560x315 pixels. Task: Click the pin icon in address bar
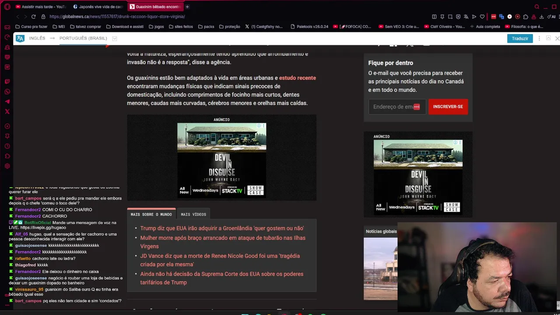[442, 17]
